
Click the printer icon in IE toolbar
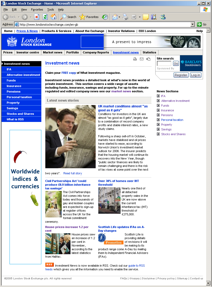coord(125,17)
